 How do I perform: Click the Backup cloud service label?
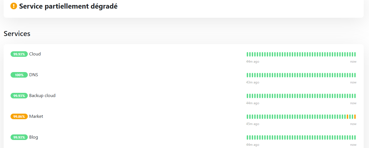pos(42,96)
